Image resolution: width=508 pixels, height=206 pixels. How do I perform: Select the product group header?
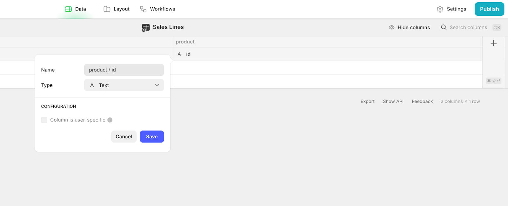click(x=185, y=42)
